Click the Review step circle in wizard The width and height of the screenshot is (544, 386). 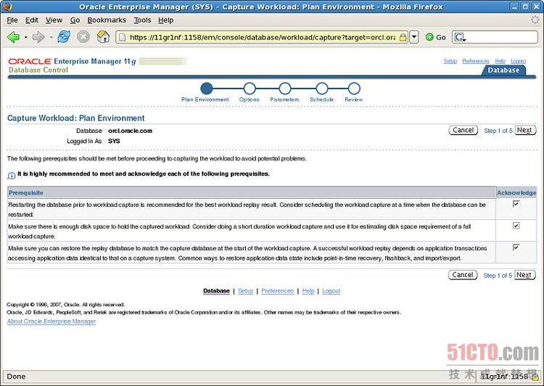[x=354, y=89]
